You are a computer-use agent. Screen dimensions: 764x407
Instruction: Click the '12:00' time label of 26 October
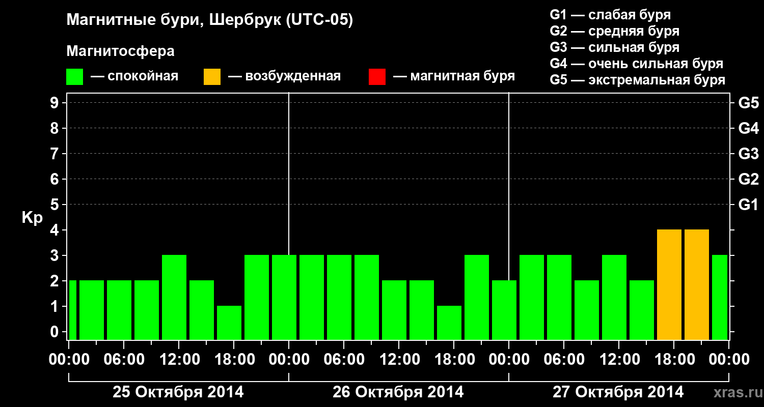tap(399, 360)
